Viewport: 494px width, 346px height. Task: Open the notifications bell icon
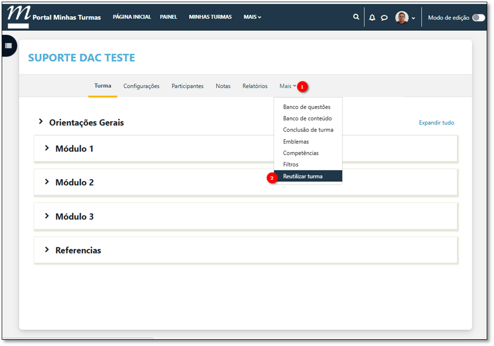pos(372,18)
